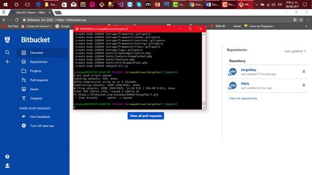The image size is (312, 175).
Task: Open the kargoEasy repository link
Action: [x=249, y=70]
